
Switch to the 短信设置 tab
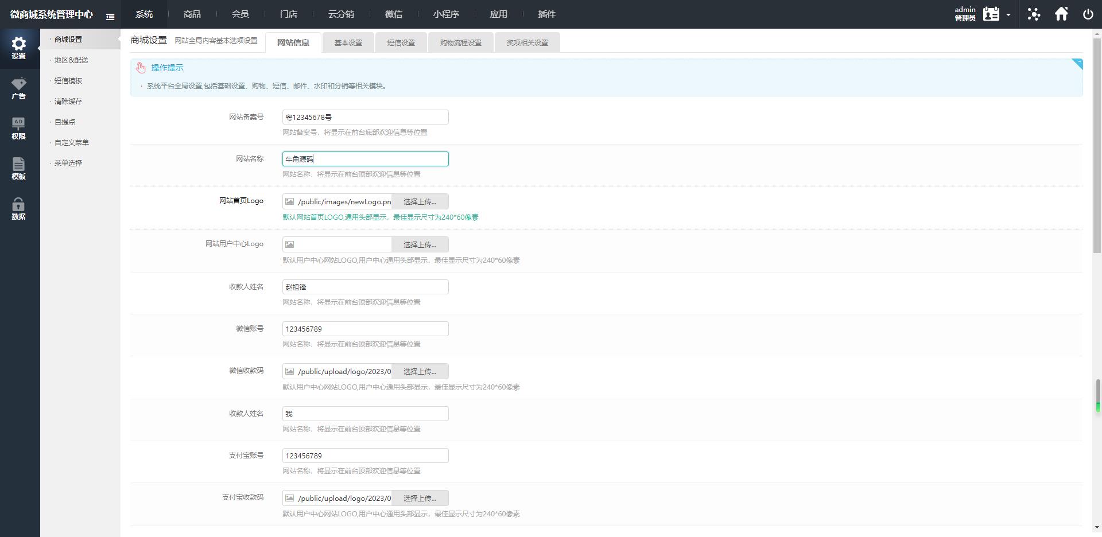coord(401,42)
